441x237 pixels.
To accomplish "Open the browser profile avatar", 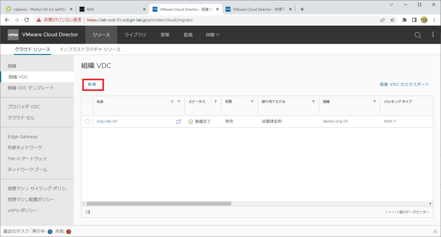I will (x=424, y=20).
